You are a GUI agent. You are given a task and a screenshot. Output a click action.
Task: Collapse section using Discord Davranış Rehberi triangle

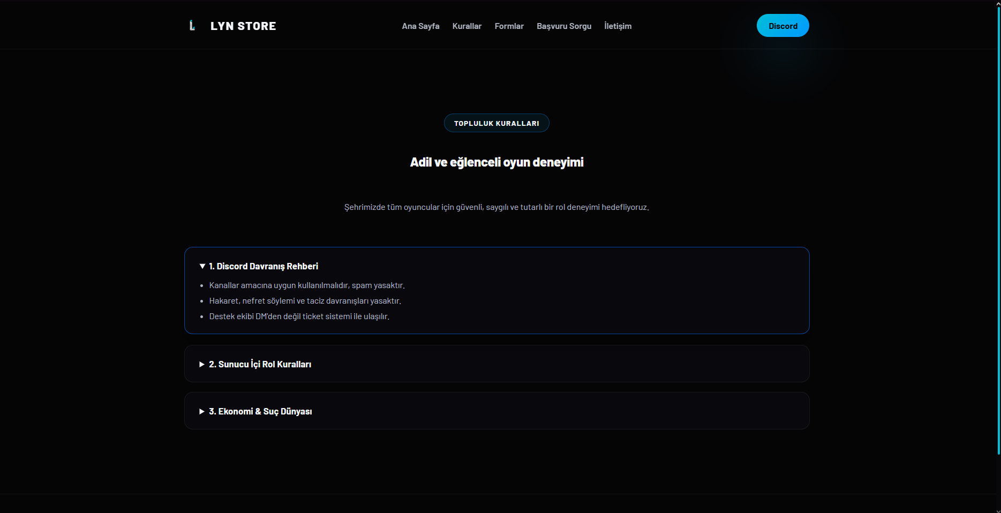(x=202, y=266)
